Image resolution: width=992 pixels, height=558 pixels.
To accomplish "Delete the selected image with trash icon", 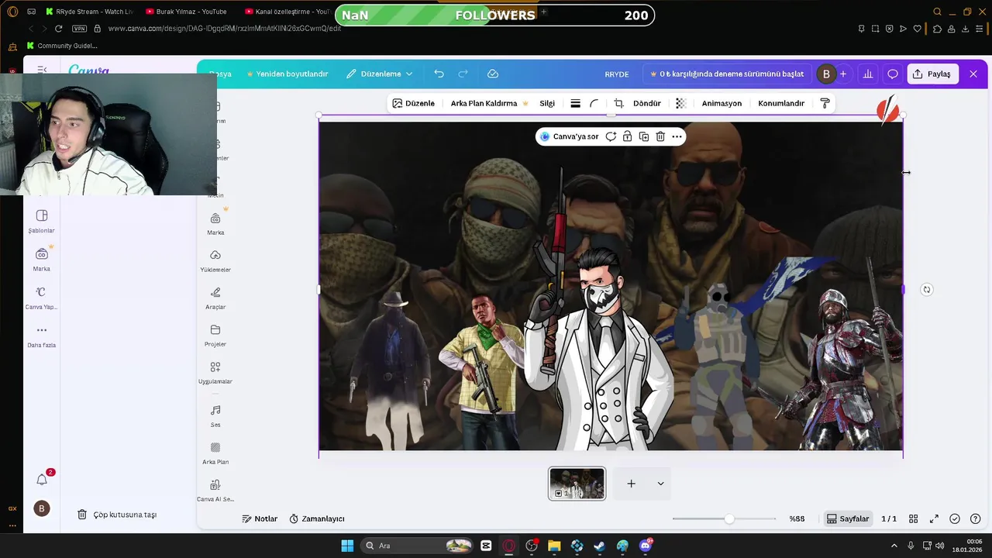I will coord(660,136).
